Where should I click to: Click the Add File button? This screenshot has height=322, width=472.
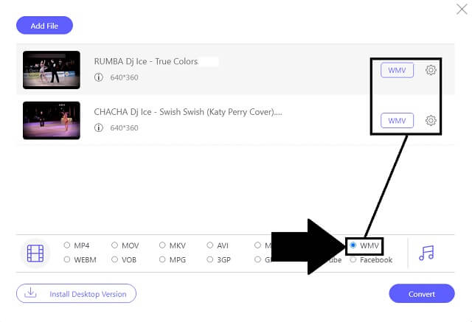click(44, 26)
